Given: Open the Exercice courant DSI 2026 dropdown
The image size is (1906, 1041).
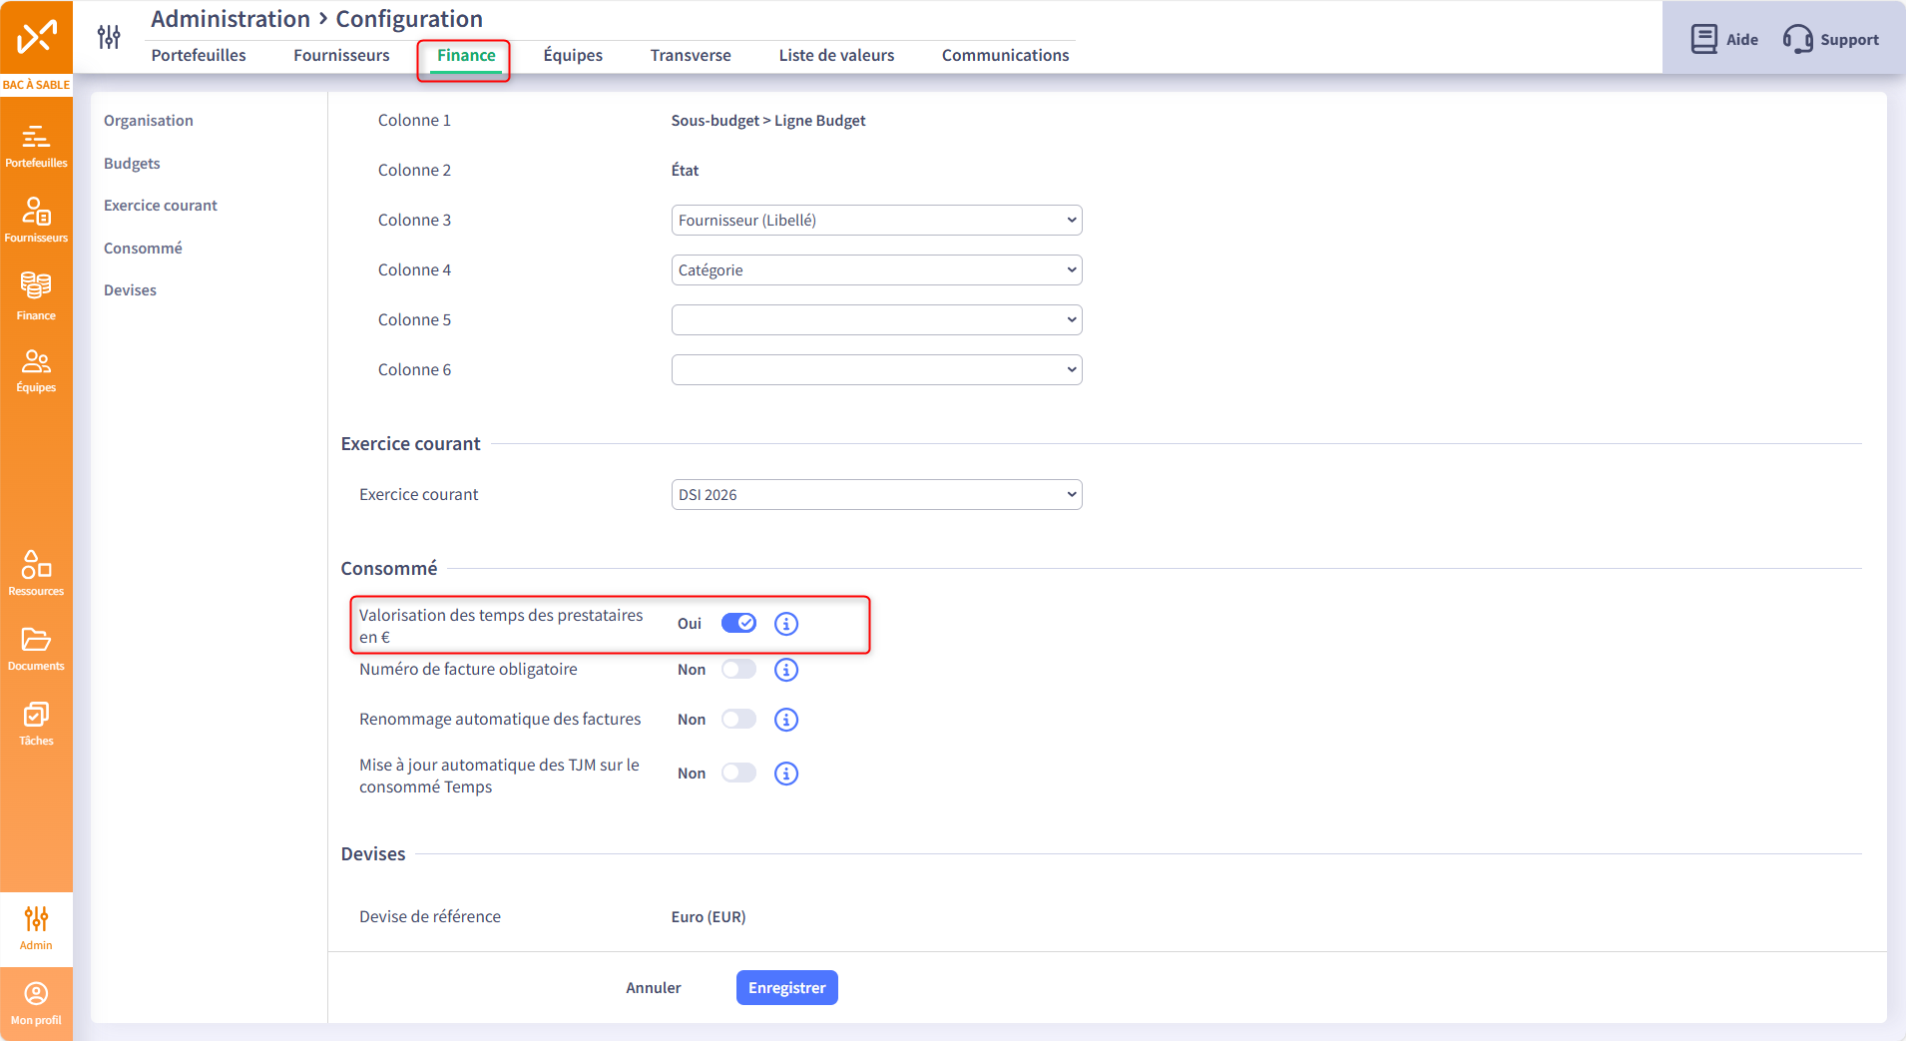Looking at the screenshot, I should (876, 495).
